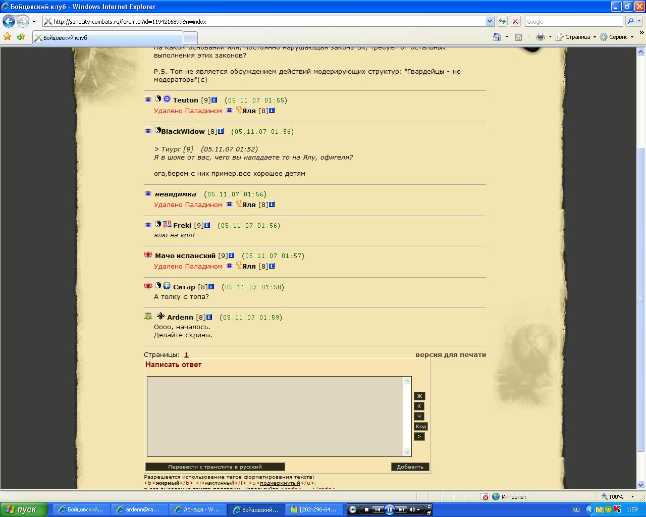646x517 pixels.
Task: Go to previous track on media toolbar
Action: [377, 509]
